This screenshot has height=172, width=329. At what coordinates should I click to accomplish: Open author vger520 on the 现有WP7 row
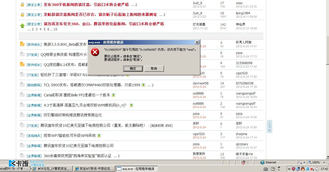pos(199,134)
